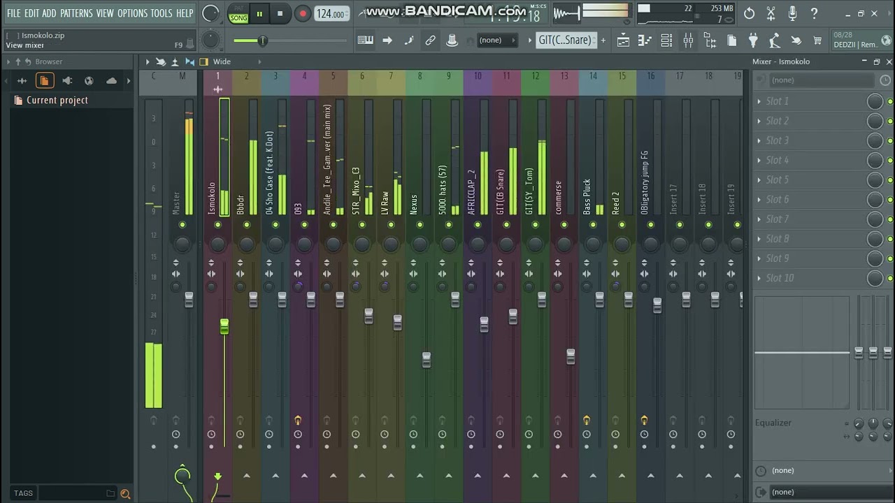Mute the Ismokolo mixer track
Image resolution: width=895 pixels, height=503 pixels.
217,225
